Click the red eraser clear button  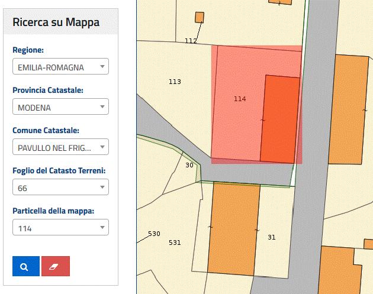pos(56,266)
